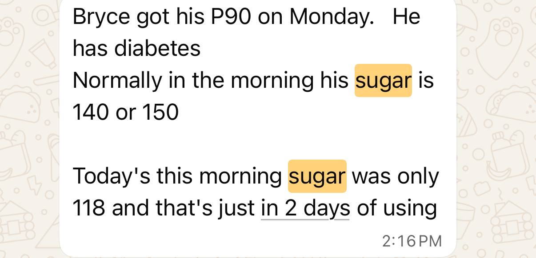Click the banana doodle on right background
This screenshot has height=258, width=536.
(498, 172)
